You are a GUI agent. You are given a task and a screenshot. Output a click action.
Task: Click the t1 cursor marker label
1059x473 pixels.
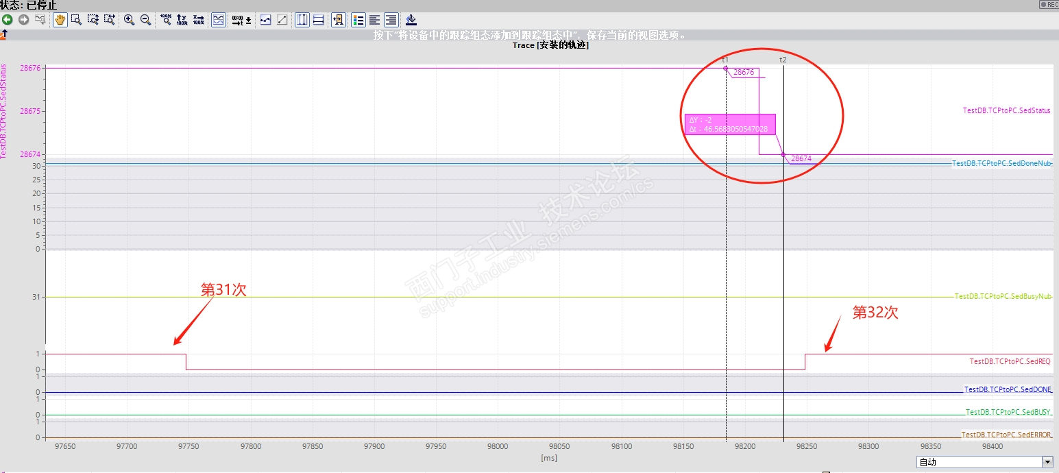pos(725,60)
